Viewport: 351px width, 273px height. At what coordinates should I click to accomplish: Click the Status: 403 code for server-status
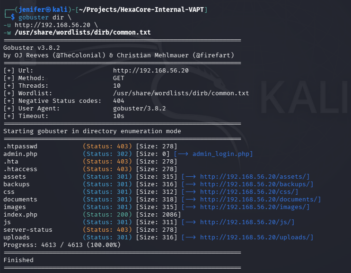coord(107,230)
